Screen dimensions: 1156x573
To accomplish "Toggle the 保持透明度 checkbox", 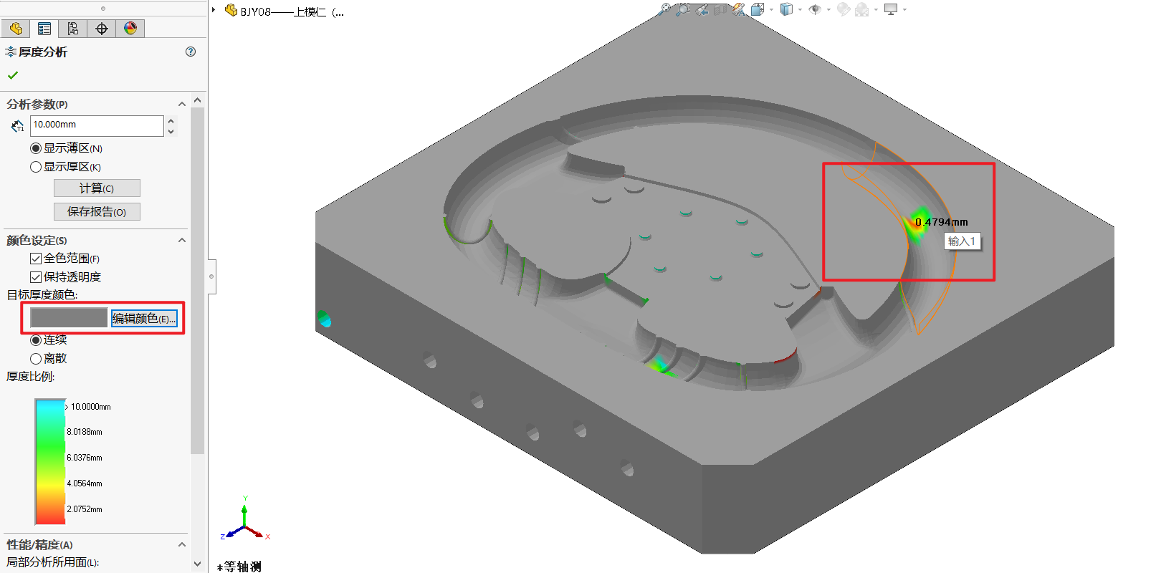I will (x=36, y=277).
